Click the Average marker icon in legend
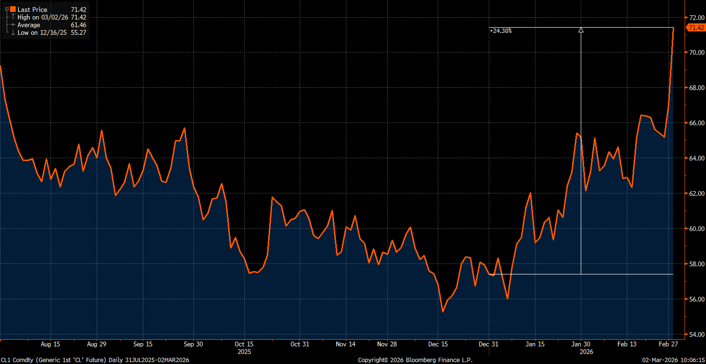Screen dimensions: 706x364 click(13, 25)
